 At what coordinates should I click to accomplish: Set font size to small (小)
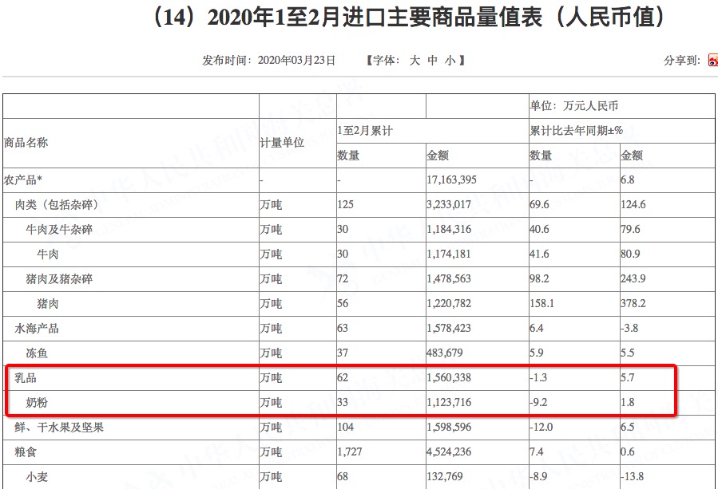click(450, 61)
